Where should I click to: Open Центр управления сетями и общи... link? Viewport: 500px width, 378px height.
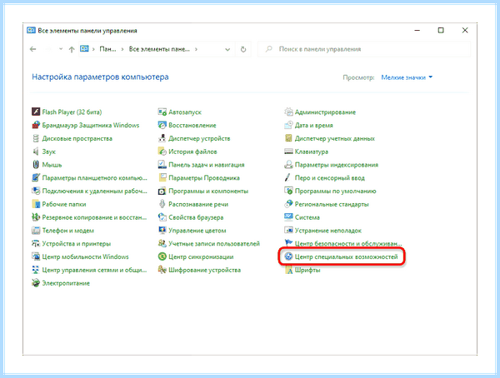[94, 270]
